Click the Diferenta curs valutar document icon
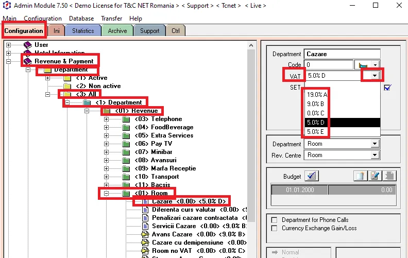The width and height of the screenshot is (408, 258). 145,210
